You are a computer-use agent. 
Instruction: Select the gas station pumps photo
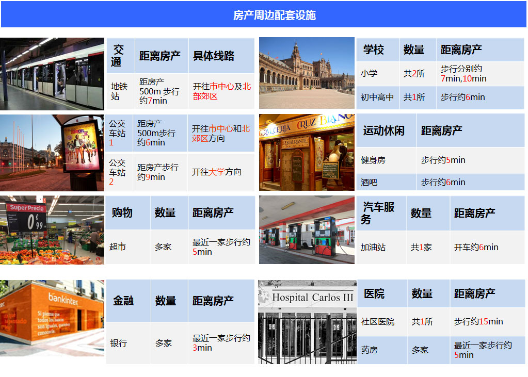coord(307,230)
